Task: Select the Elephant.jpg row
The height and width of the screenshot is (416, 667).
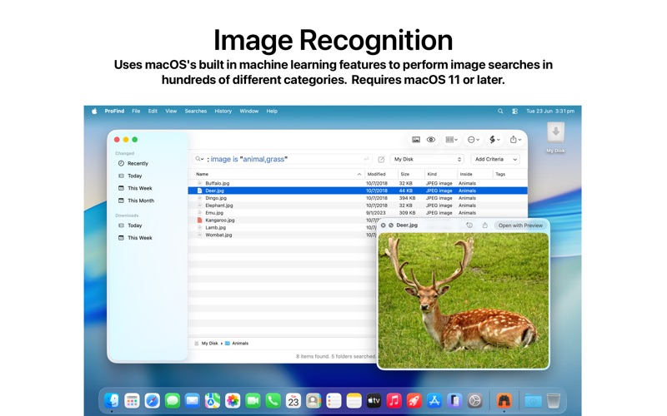Action: pos(358,206)
